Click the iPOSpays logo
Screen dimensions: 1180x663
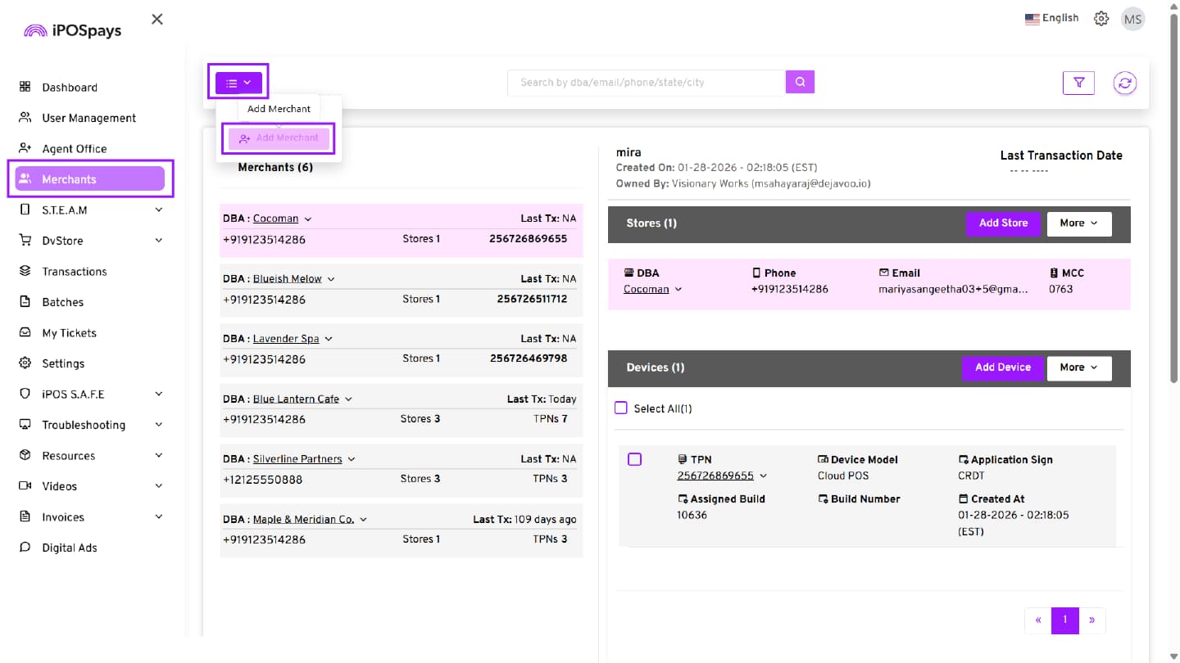73,31
